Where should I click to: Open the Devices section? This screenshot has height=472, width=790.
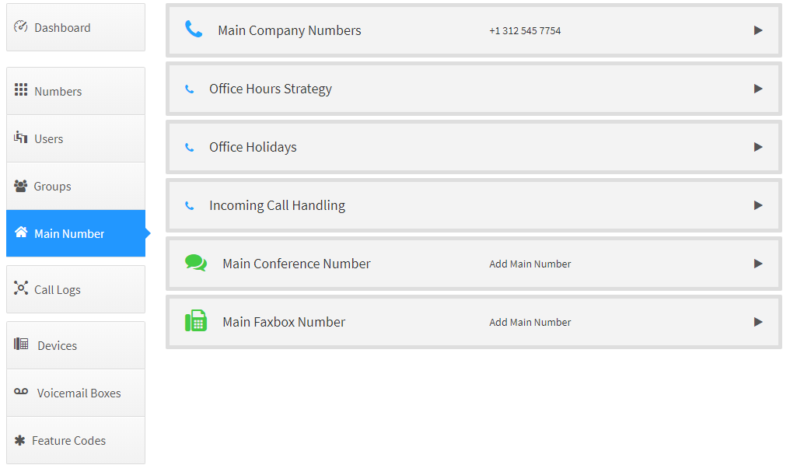pos(75,345)
